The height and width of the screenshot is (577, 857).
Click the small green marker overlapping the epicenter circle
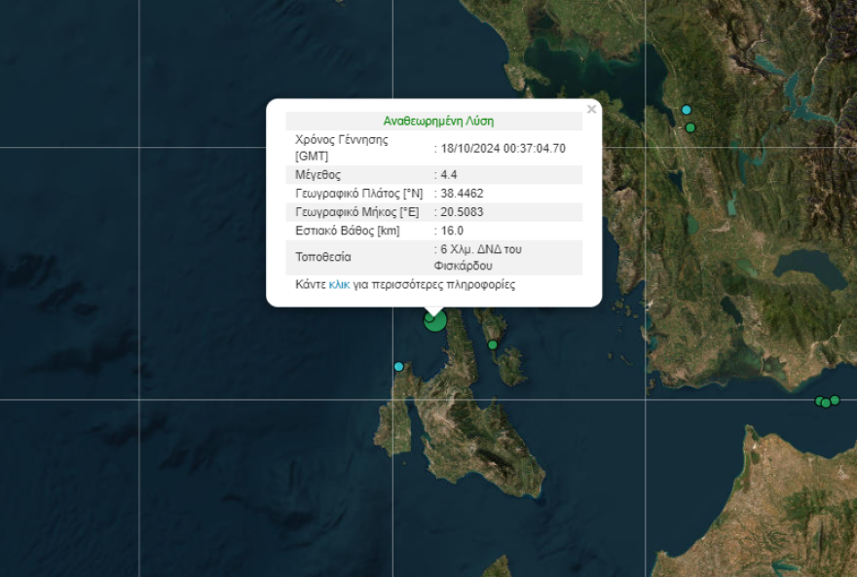[428, 317]
